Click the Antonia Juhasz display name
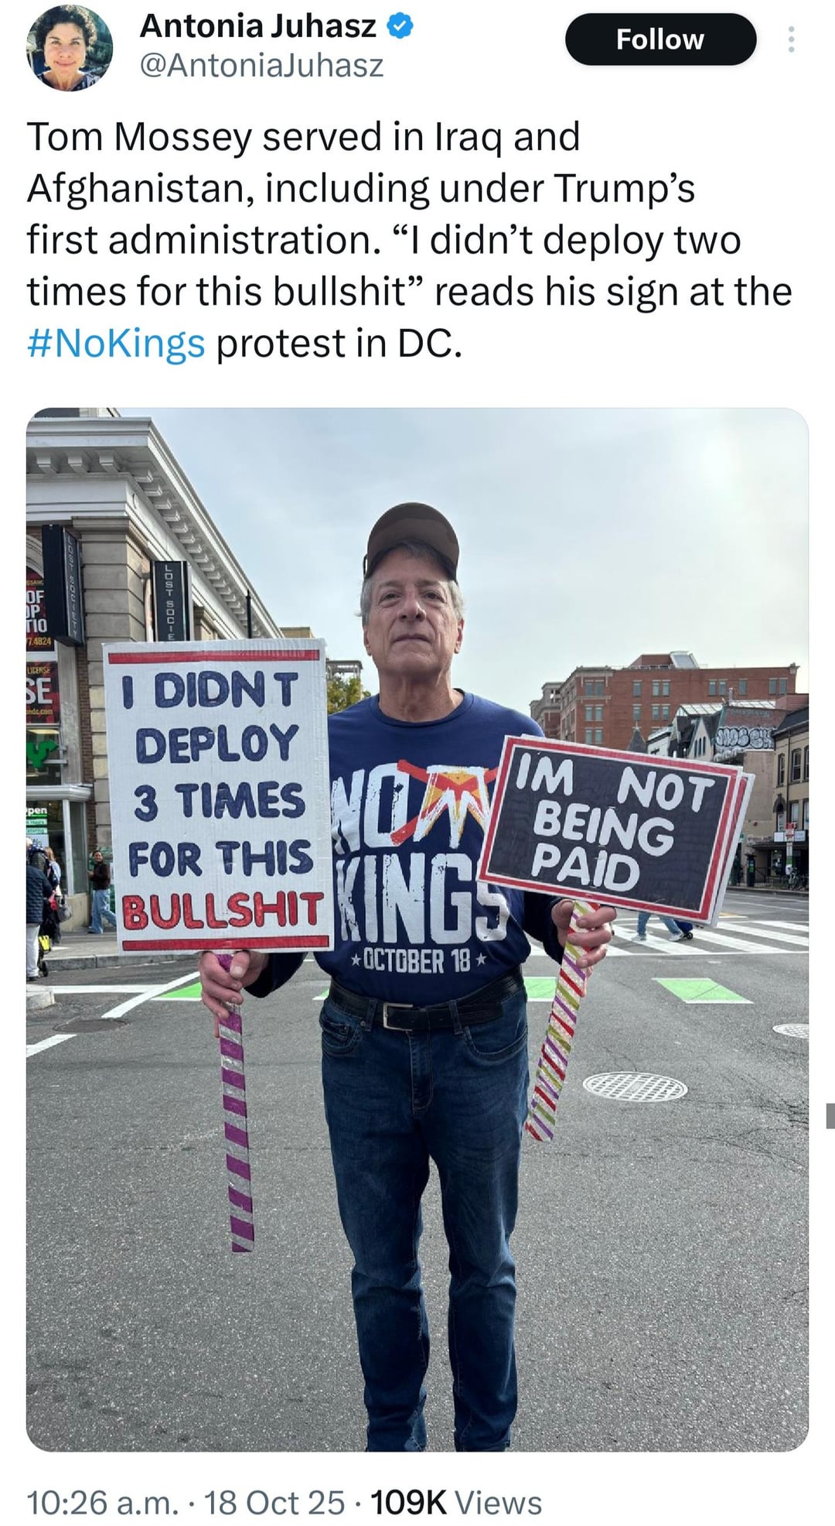Image resolution: width=835 pixels, height=1526 pixels. (x=257, y=27)
